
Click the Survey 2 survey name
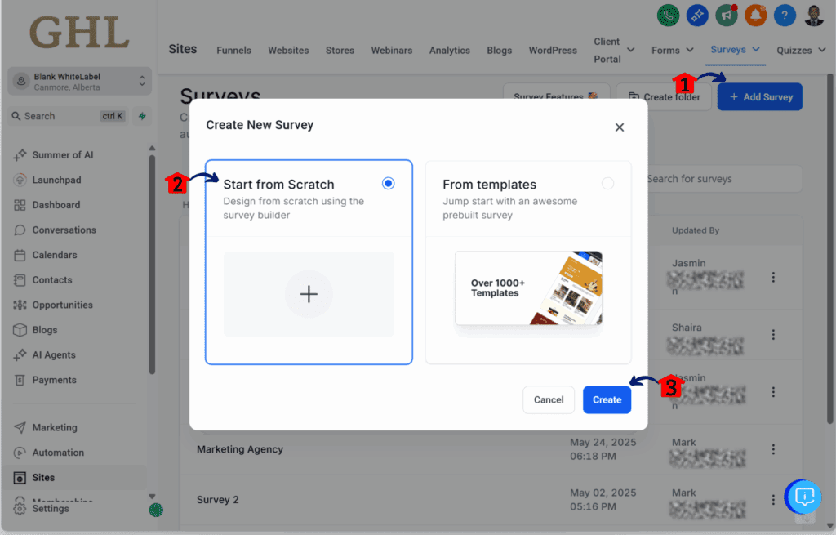[x=217, y=500]
